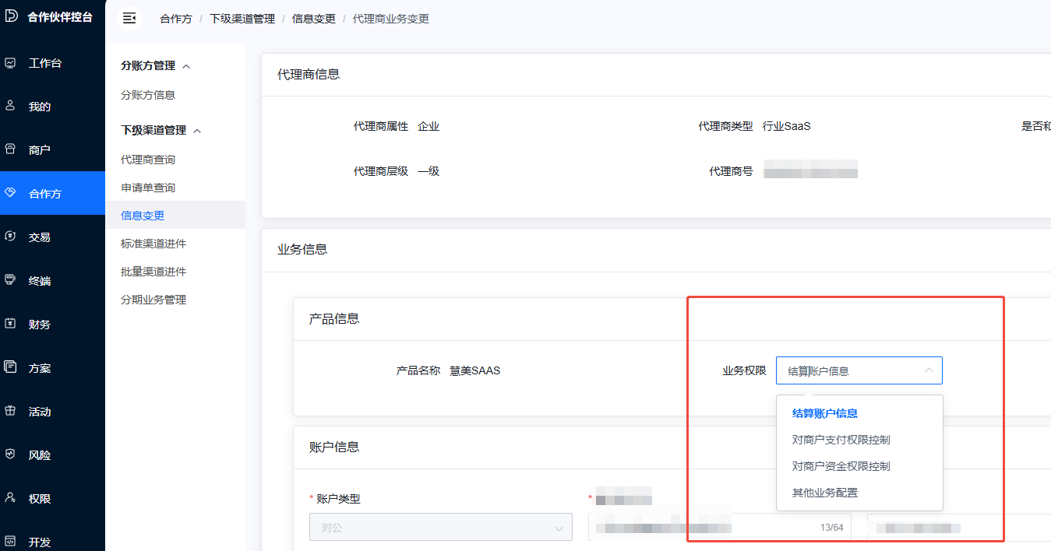This screenshot has width=1051, height=551.
Task: Pick 其他业务配置 in dropdown list
Action: (x=825, y=493)
